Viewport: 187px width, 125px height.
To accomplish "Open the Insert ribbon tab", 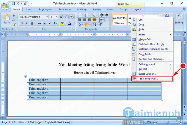I will [29, 10].
